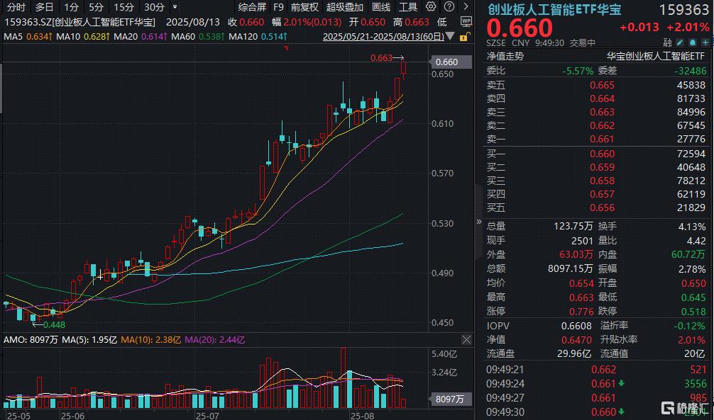Click the MA(10): 2.38亿 volume average label
Screen dimensions: 714x420
[150, 339]
